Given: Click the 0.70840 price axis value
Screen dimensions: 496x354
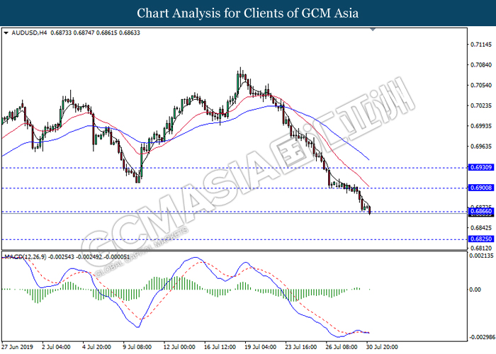Looking at the screenshot, I should click(x=481, y=65).
